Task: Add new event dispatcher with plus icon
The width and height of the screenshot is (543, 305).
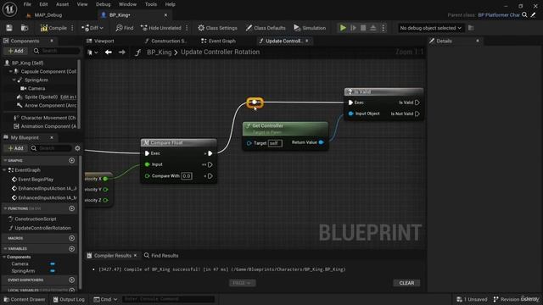Action: pos(71,280)
